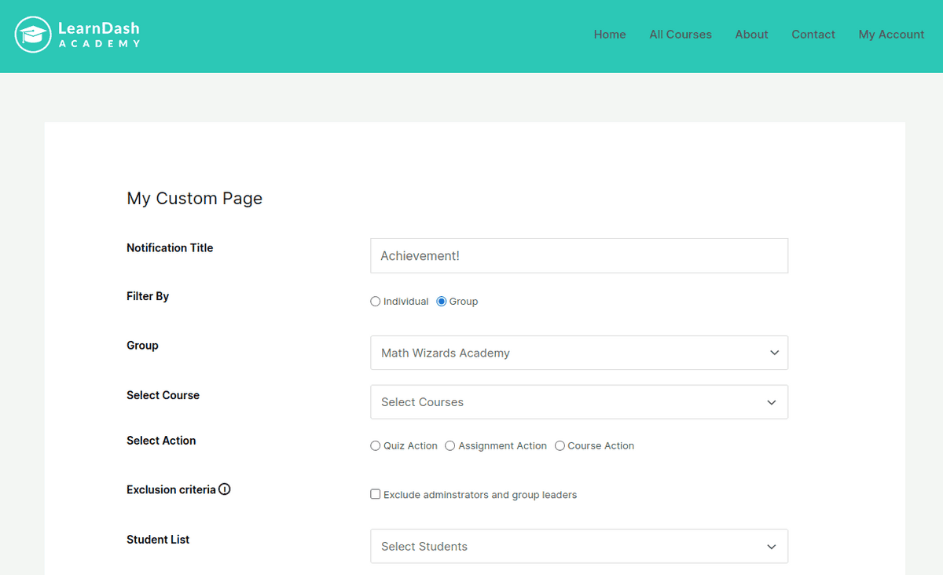943x575 pixels.
Task: Click the LearnDash Academy logo text
Action: (x=99, y=35)
